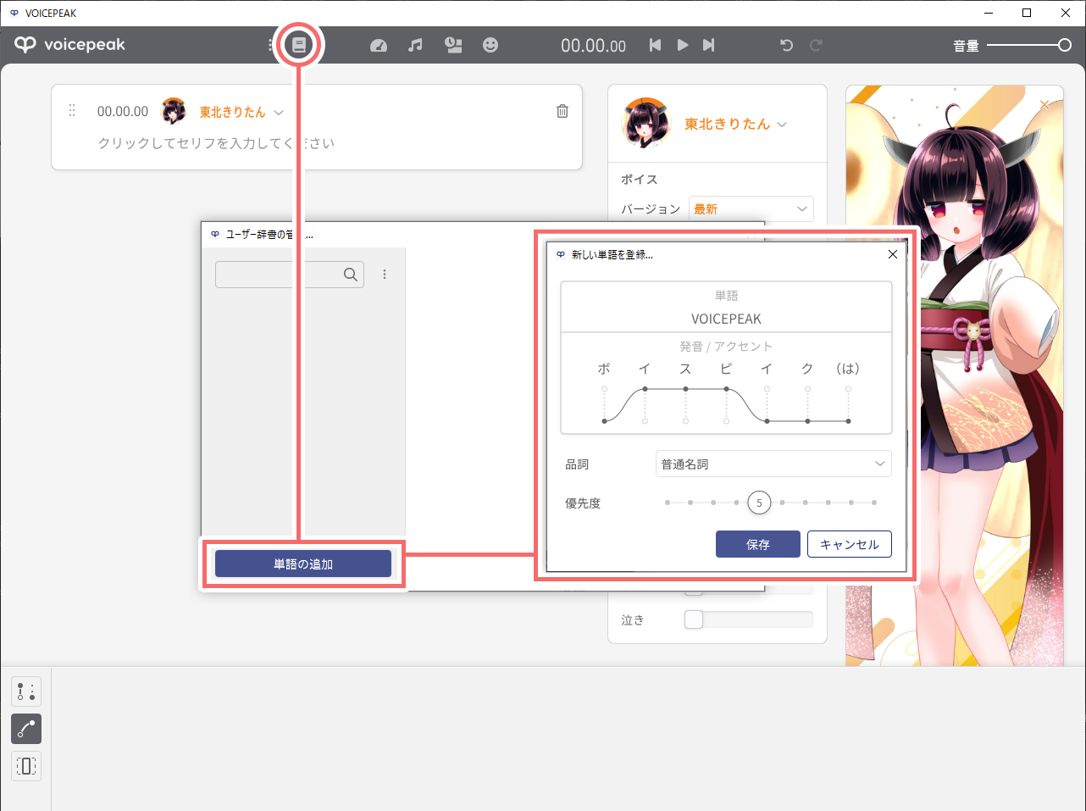Screen dimensions: 1086x811
Task: Click the speed gauge toolbar icon
Action: 379,45
